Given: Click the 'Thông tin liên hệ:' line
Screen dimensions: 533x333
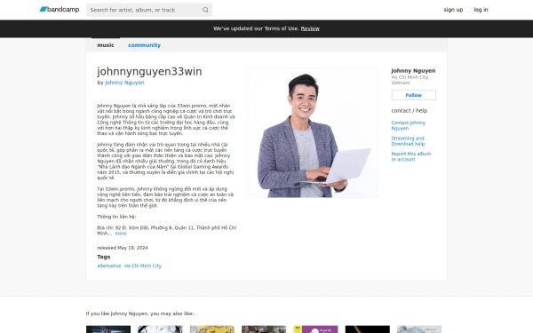Looking at the screenshot, I should (116, 217).
